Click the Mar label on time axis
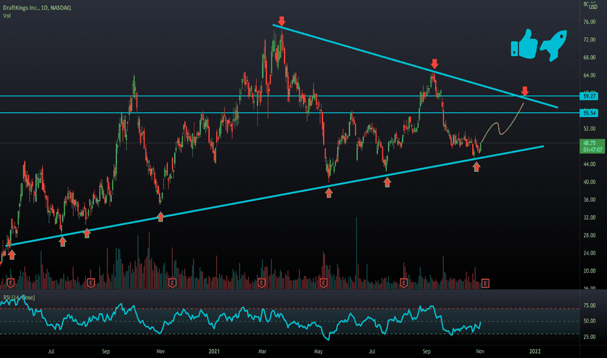This screenshot has width=607, height=358. pos(262,351)
